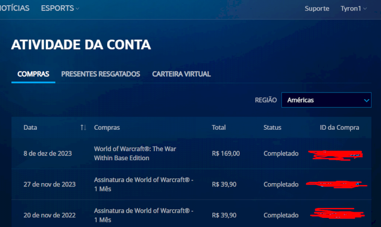Select Completado status for 27 de nov 2023
381x227 pixels.
pyautogui.click(x=281, y=185)
